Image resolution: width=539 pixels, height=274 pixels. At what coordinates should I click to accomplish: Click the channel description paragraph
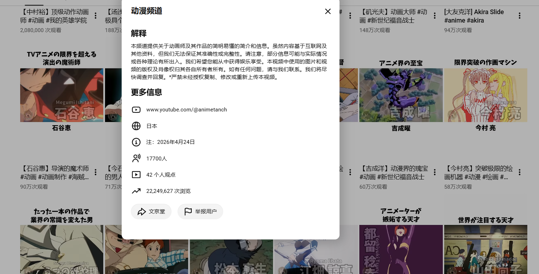(x=229, y=61)
